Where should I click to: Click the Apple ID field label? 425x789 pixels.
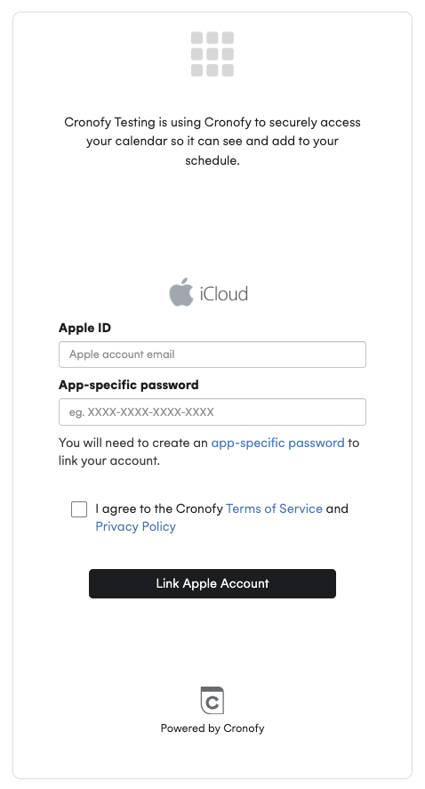click(84, 328)
